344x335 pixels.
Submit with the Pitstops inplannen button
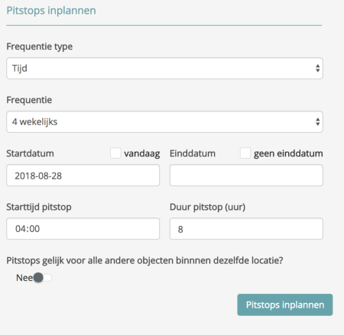click(x=285, y=304)
